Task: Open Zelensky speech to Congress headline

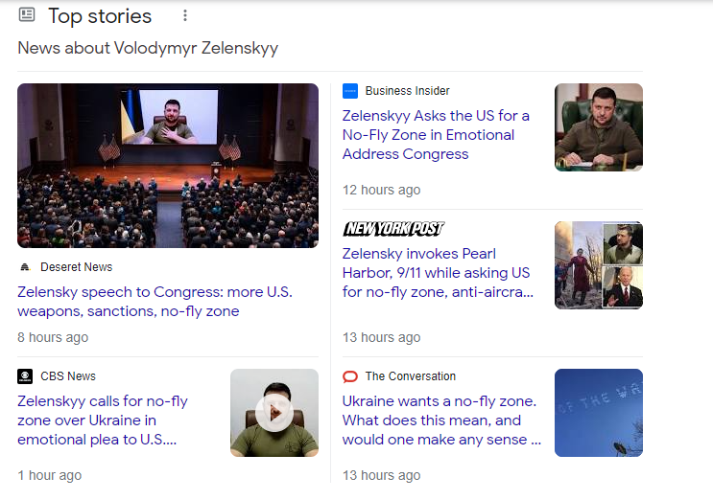Action: click(x=155, y=302)
